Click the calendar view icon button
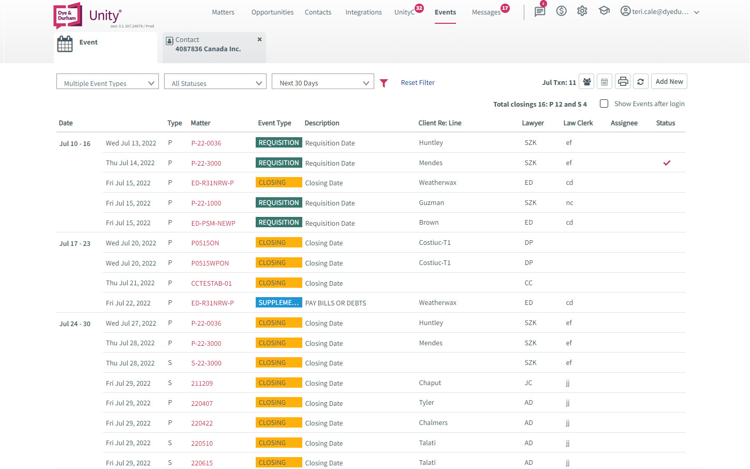The height and width of the screenshot is (469, 750). coord(604,82)
